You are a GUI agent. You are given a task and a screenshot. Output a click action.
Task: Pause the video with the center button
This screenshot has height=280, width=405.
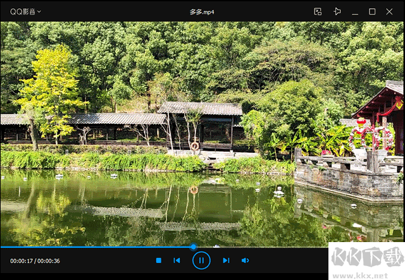(x=201, y=260)
